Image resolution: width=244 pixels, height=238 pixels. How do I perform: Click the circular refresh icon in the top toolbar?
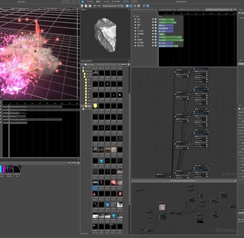click(x=144, y=6)
